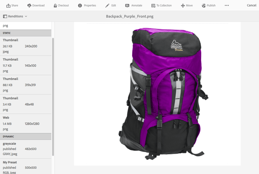Click the Download label in toolbar
Image resolution: width=259 pixels, height=174 pixels.
(38, 6)
